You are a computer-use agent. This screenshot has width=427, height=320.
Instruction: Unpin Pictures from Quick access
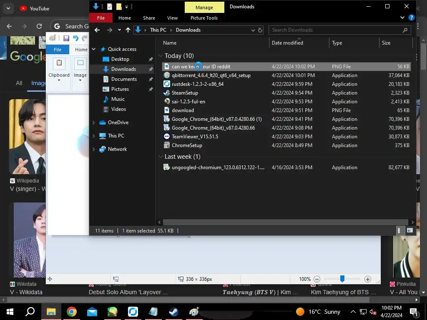pyautogui.click(x=151, y=89)
